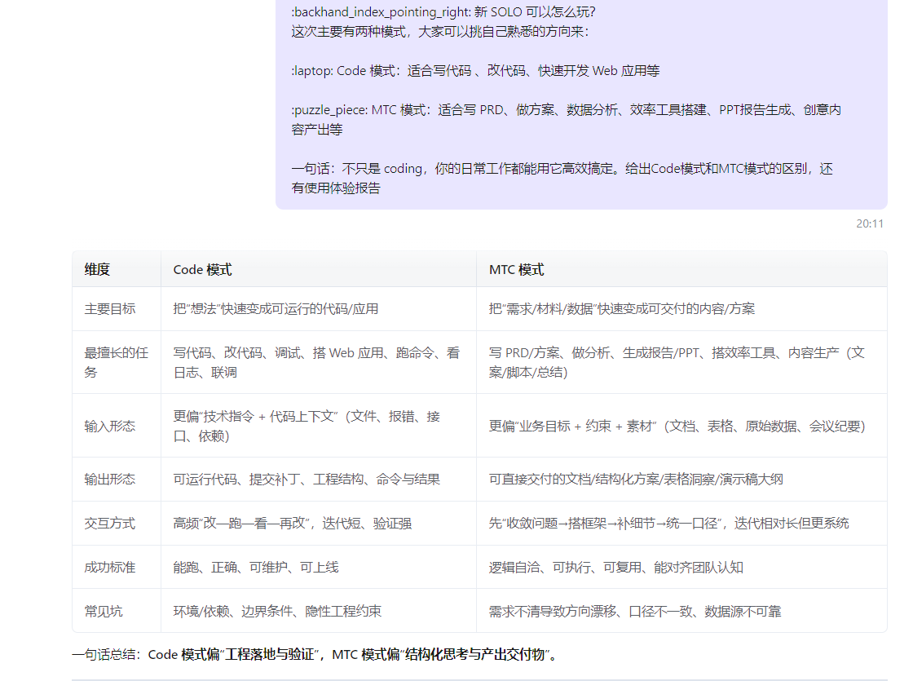Viewport: 913px width, 681px height.
Task: Click the "维度" table header cell
Action: pos(97,270)
